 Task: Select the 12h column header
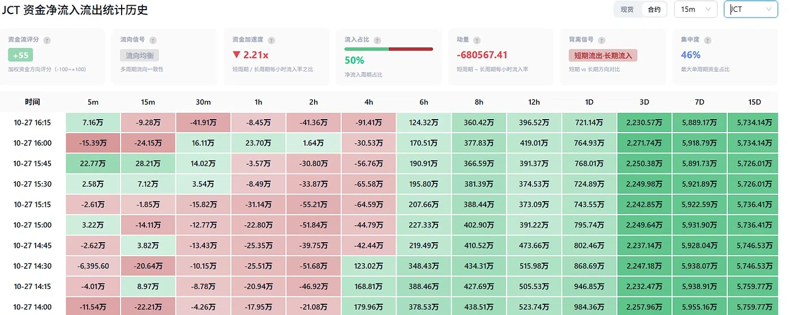(x=534, y=102)
